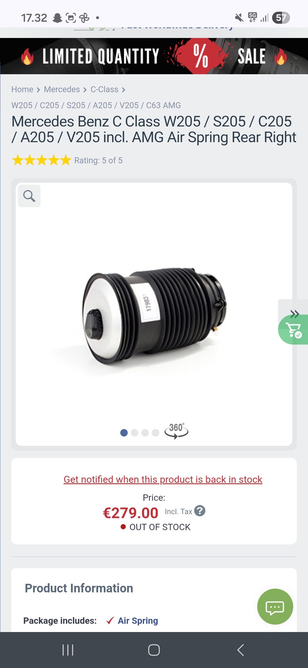
Task: Select the first image carousel dot
Action: click(x=124, y=433)
